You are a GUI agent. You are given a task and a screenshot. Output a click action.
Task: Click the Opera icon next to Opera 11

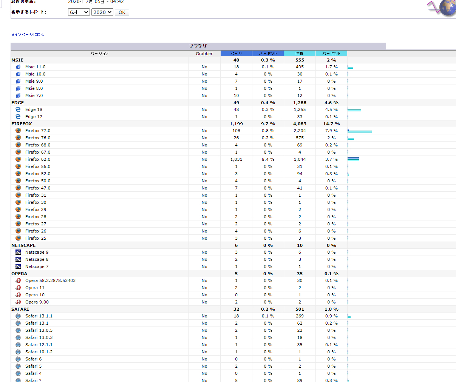pos(18,288)
